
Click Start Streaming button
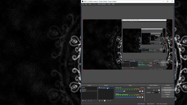pos(167,88)
